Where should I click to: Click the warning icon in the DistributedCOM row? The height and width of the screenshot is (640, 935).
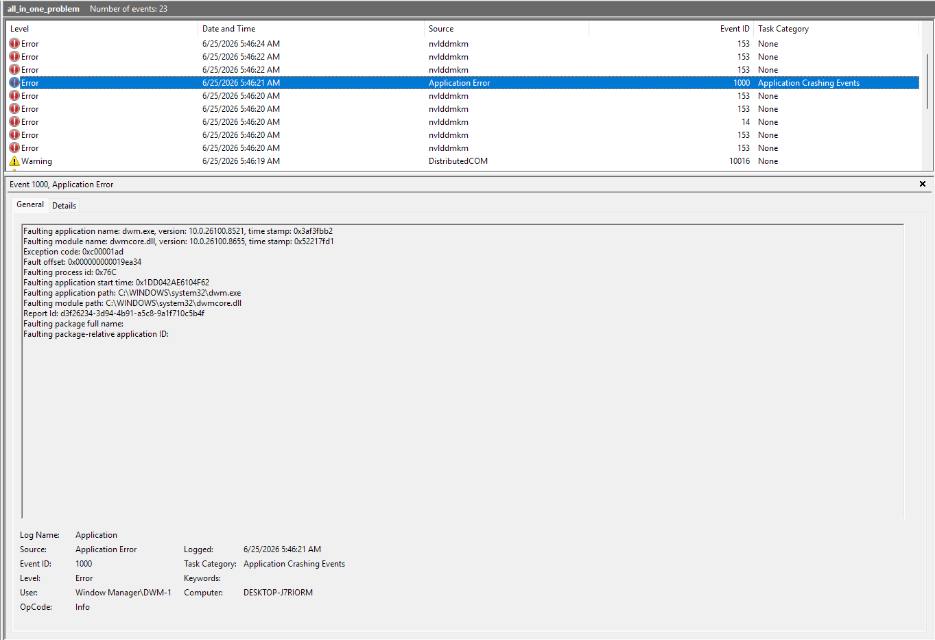14,161
